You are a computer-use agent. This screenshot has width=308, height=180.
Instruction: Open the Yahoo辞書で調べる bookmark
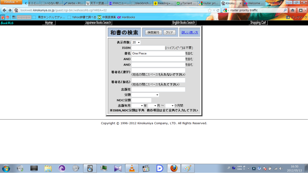[x=84, y=17]
